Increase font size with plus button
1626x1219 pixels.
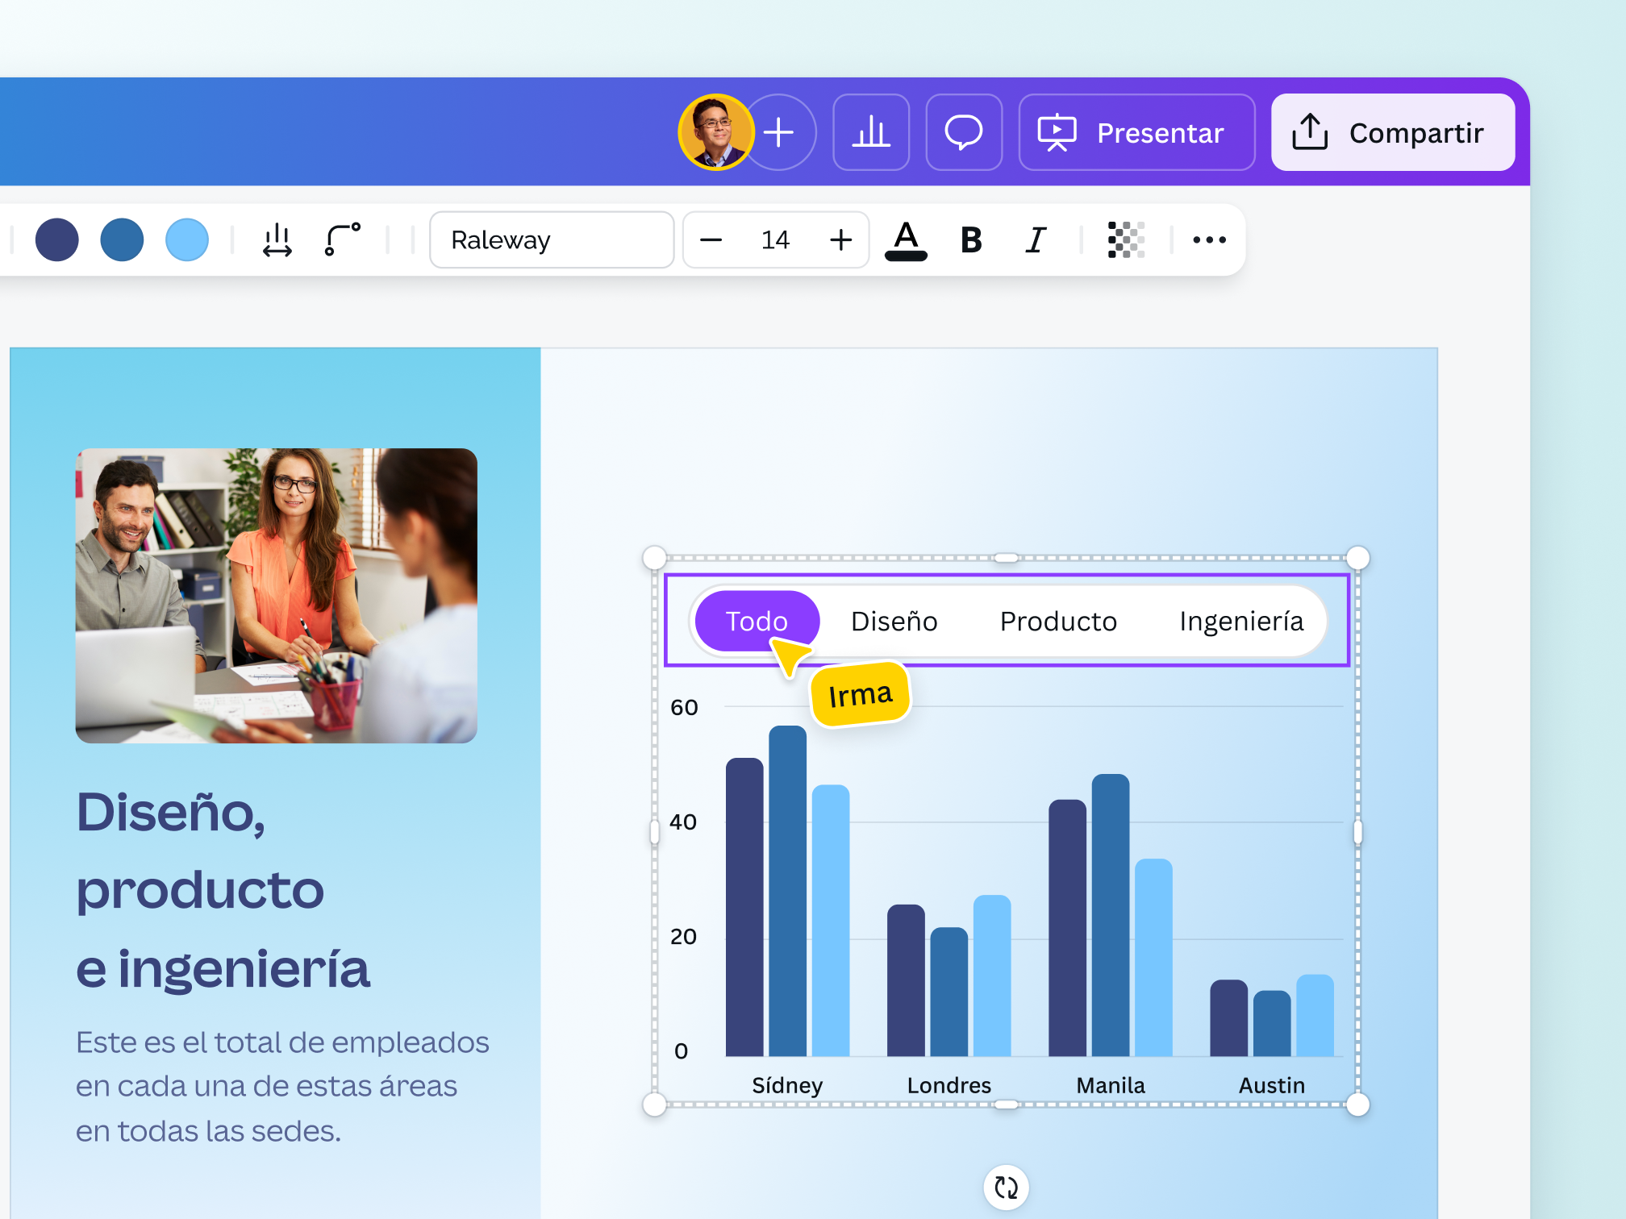point(840,239)
